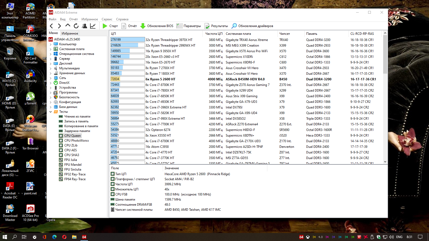The image size is (429, 241).
Task: Open the Справка menu
Action: 122,19
